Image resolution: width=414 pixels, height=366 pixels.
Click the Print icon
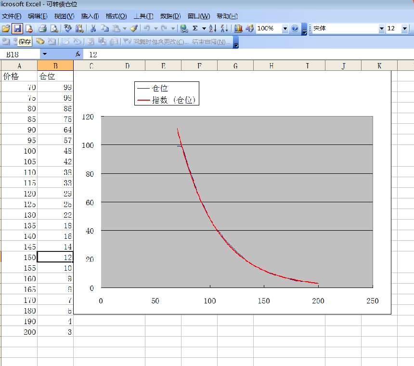point(43,29)
